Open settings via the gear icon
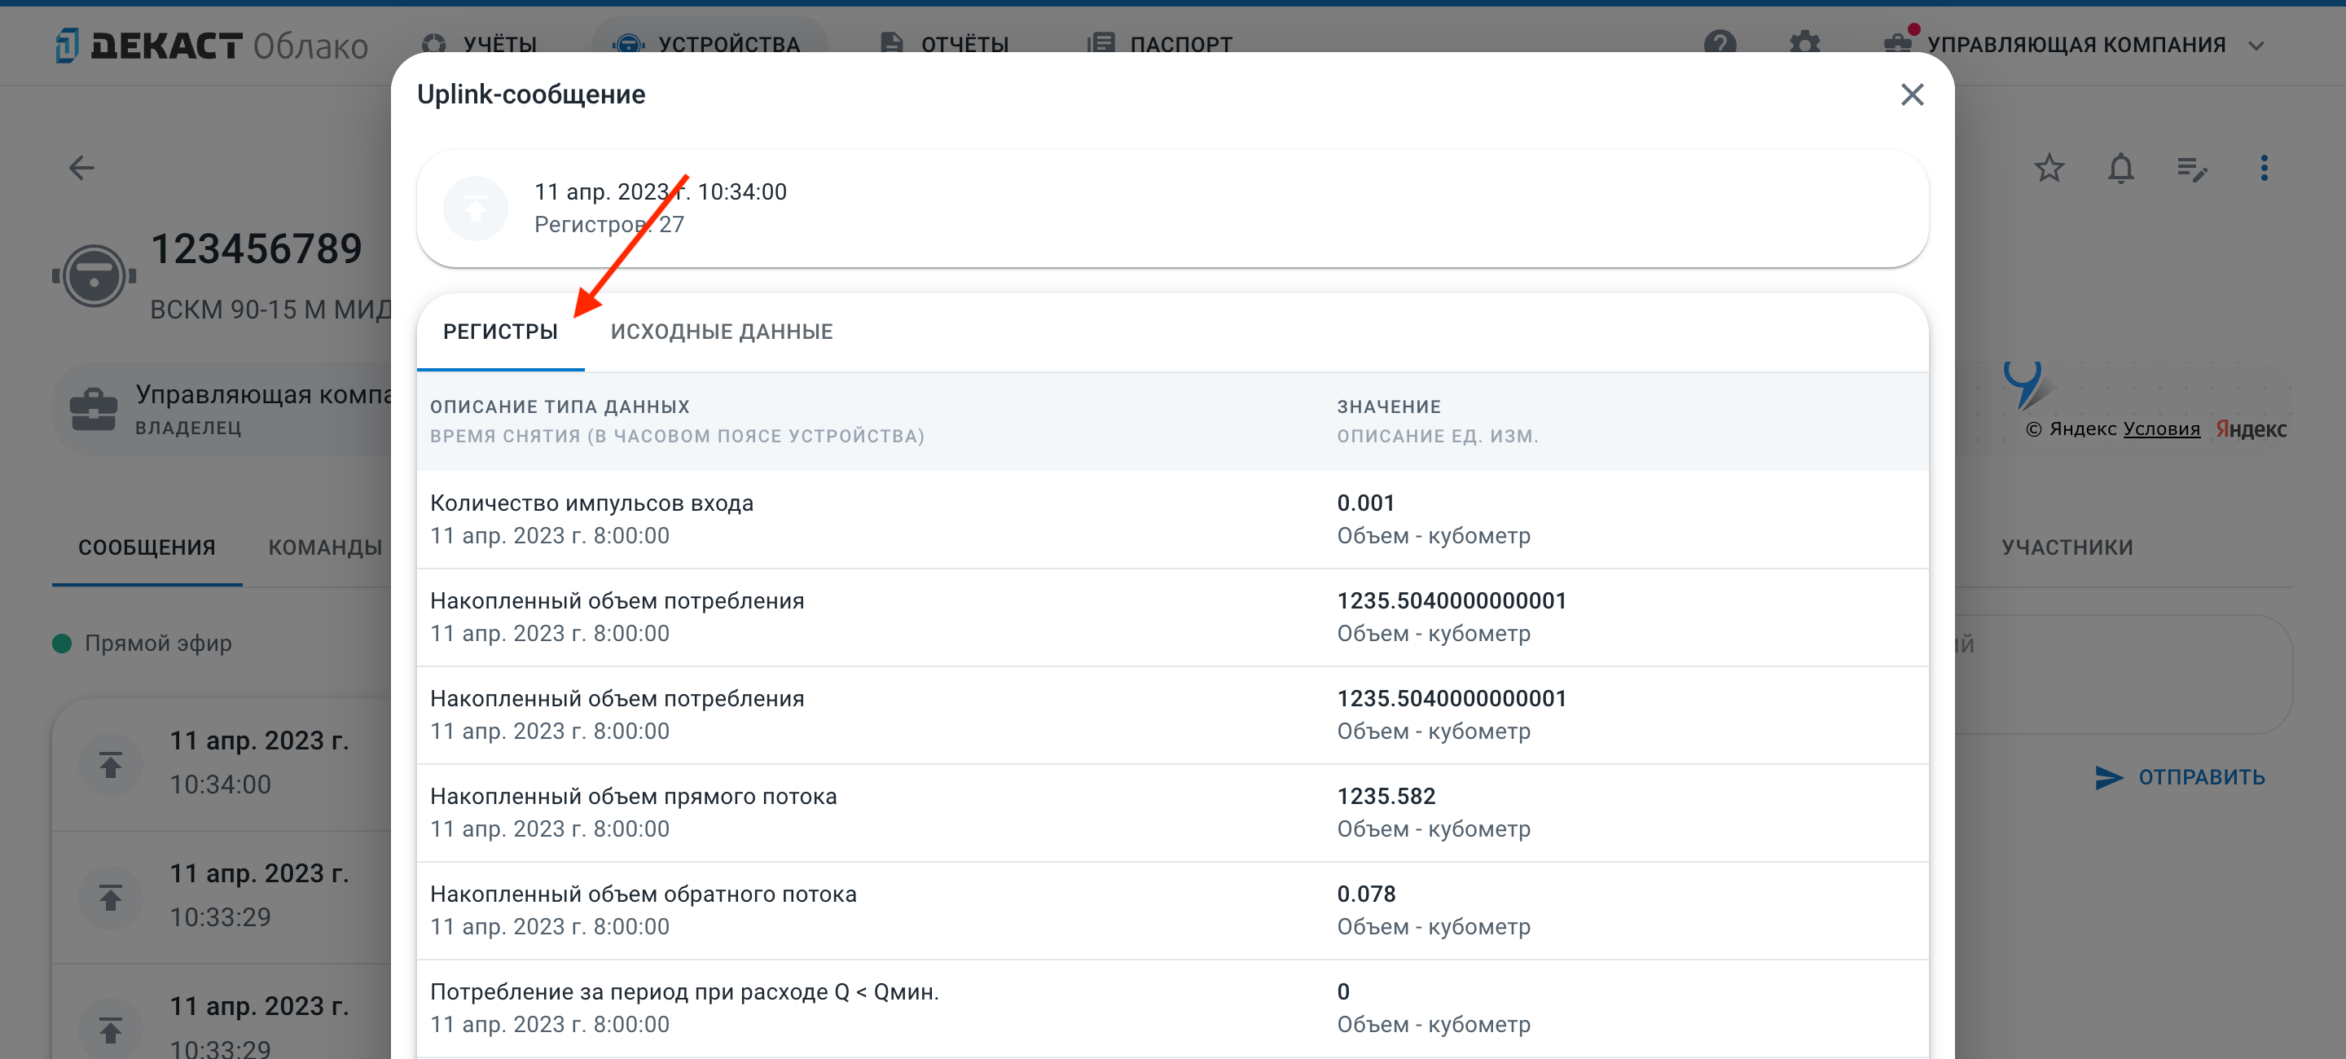Screen dimensions: 2346x1059 click(1804, 44)
